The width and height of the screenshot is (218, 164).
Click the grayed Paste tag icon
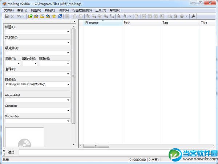[81, 16]
